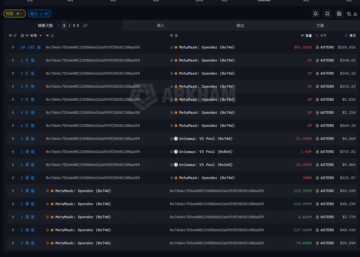The width and height of the screenshot is (360, 257).
Task: Click the 300K amount value
Action: point(307,178)
